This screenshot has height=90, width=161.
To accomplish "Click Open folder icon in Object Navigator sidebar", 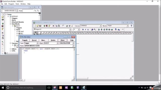I will (x=3, y=17).
